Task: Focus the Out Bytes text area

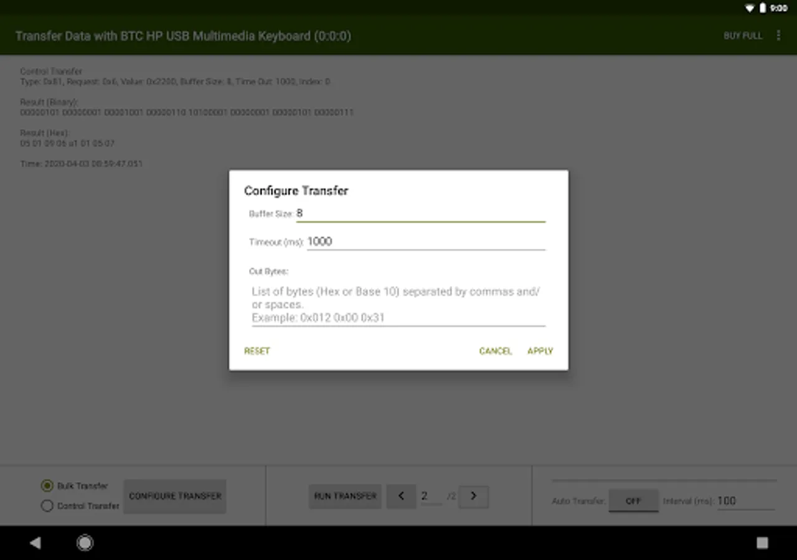Action: (x=397, y=304)
